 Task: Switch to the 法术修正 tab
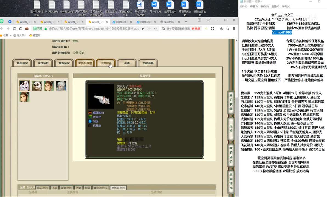(x=106, y=63)
